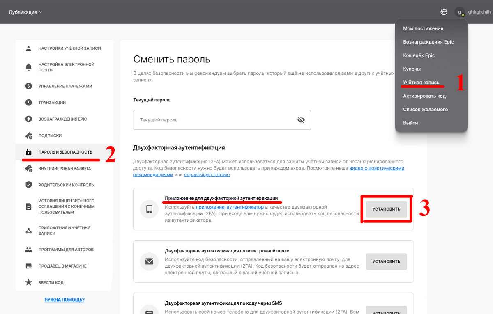Follow the приложение-аутентификатор link
The image size is (493, 314).
click(230, 207)
